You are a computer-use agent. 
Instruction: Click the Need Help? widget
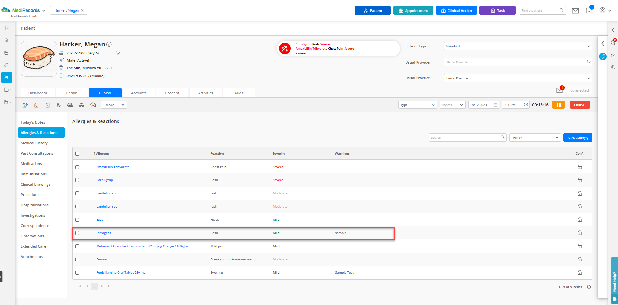pos(614,281)
